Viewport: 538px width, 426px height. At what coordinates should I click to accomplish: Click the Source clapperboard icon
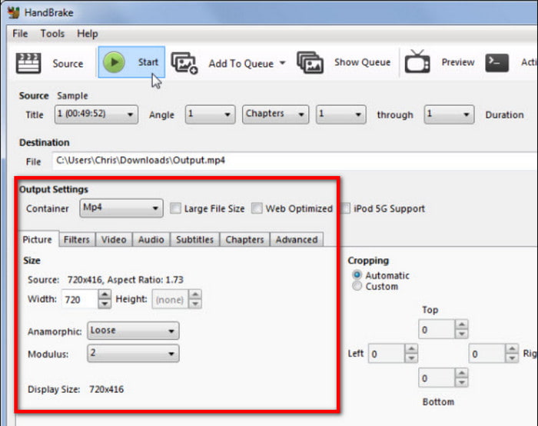coord(28,63)
